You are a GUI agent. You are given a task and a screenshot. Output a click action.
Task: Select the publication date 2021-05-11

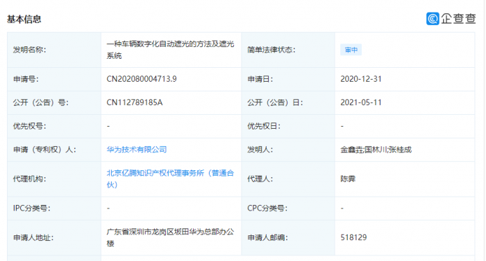tap(361, 102)
